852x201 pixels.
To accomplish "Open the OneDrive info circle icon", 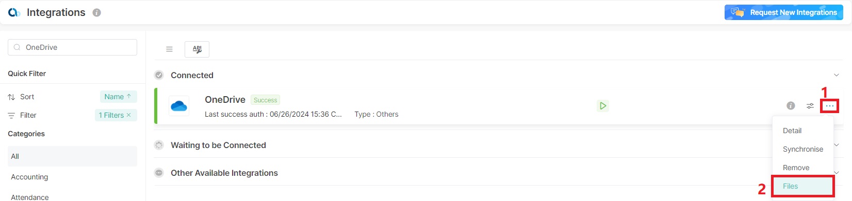I will [x=791, y=106].
